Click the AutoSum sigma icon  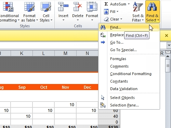106,4
